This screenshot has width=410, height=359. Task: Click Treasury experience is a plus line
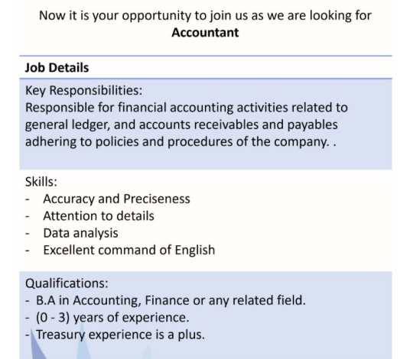tap(120, 335)
